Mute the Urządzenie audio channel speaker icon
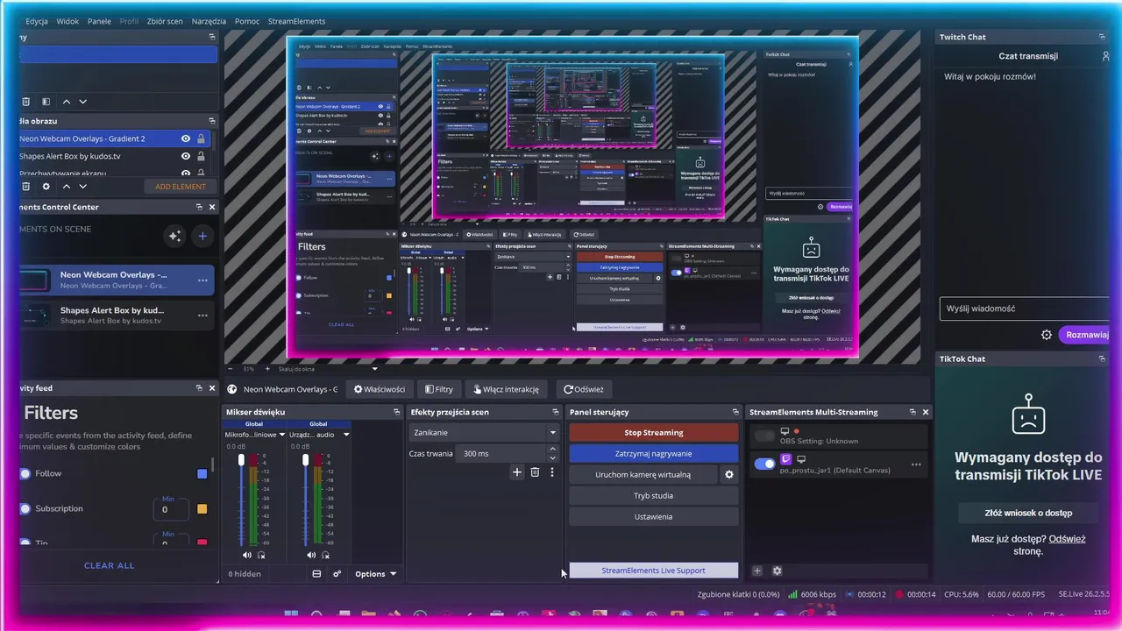 pos(311,555)
